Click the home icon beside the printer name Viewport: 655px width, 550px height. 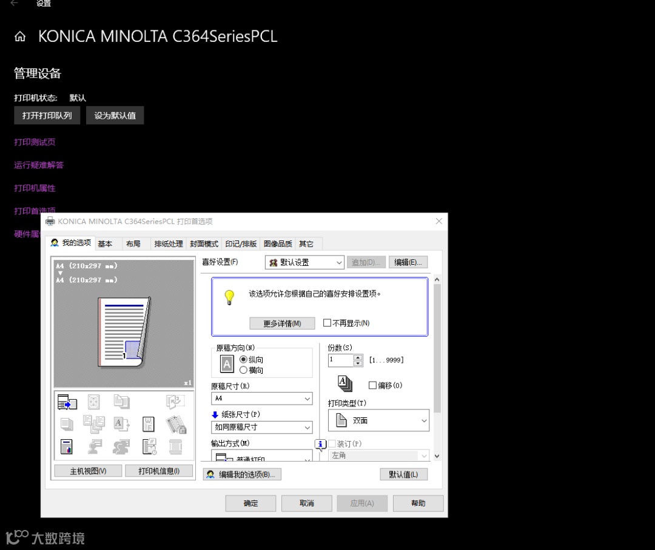20,37
